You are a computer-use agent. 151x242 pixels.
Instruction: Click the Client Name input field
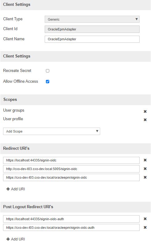(92, 39)
